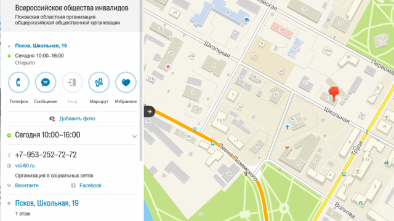Click the phone number +7-953-252-72-72

click(x=46, y=155)
